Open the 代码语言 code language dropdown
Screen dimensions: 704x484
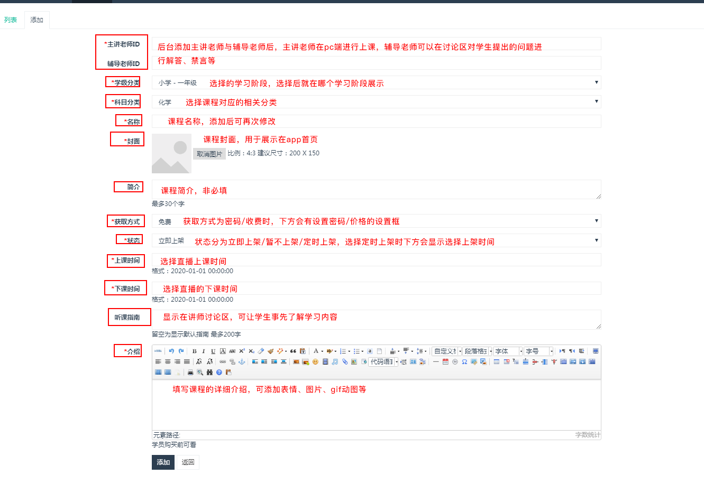(x=384, y=361)
